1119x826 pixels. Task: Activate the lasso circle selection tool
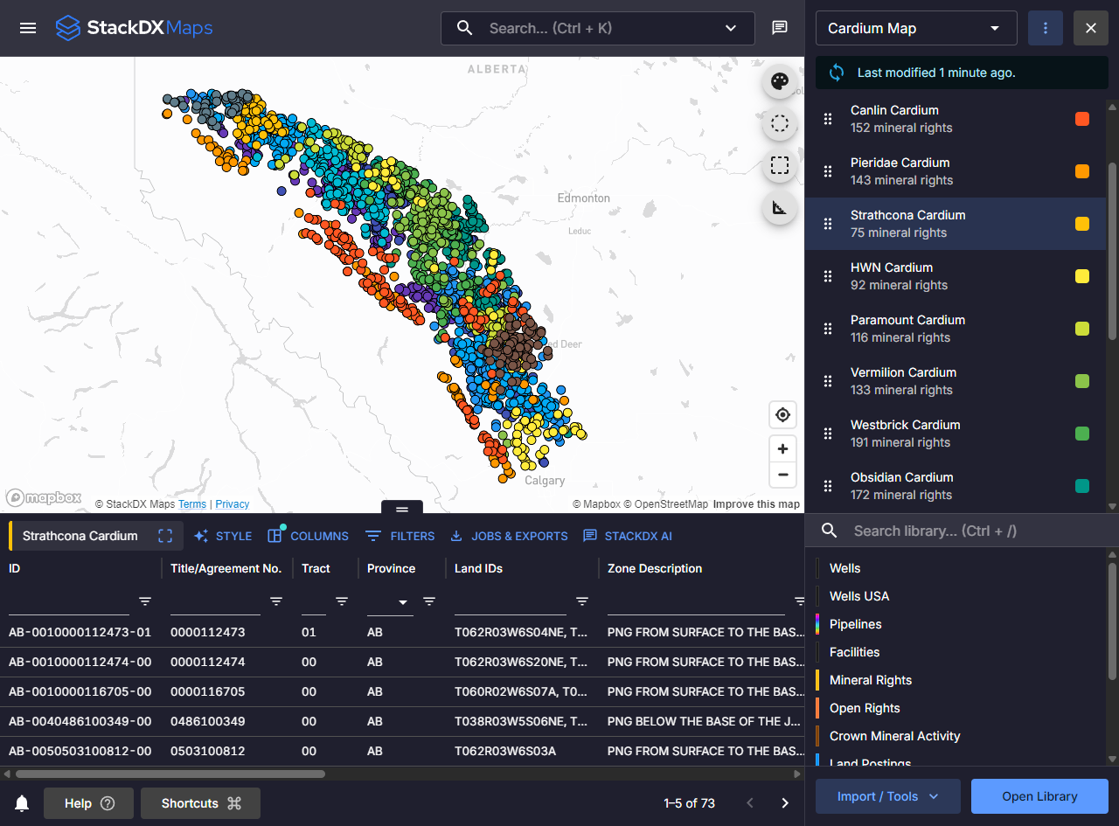pyautogui.click(x=780, y=124)
